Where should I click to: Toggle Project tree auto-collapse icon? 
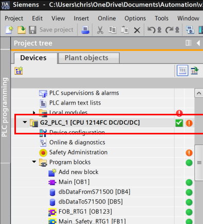tap(189, 43)
